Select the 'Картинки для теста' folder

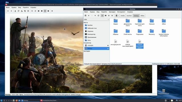coord(140,23)
